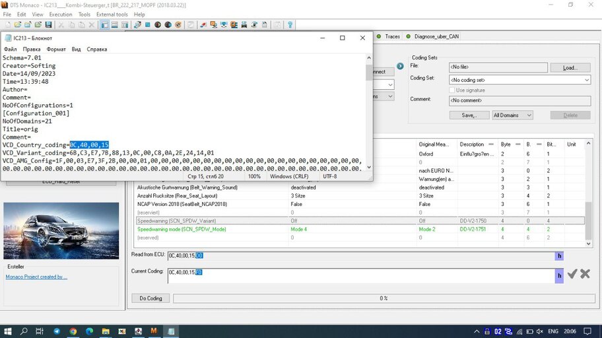This screenshot has height=338, width=602.
Task: Select the Speedwarning (SCN_SPDW_Variant) row
Action: (x=360, y=221)
